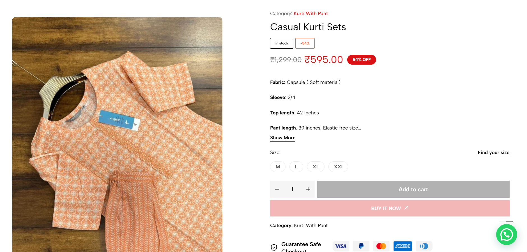
Task: Click the American Express payment icon
Action: coord(402,246)
